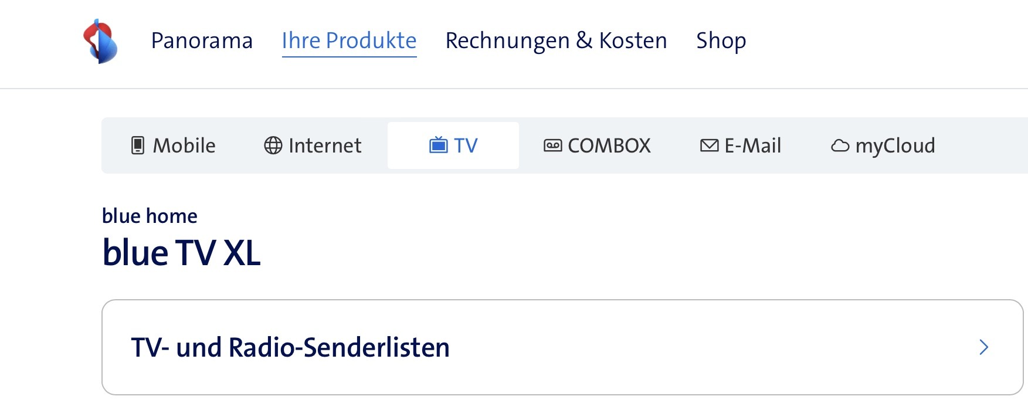Click the blue TV XL heading

[x=181, y=253]
